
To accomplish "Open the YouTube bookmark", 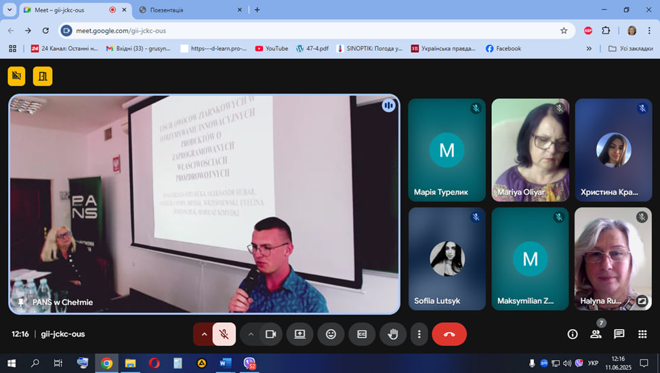I will pos(271,48).
